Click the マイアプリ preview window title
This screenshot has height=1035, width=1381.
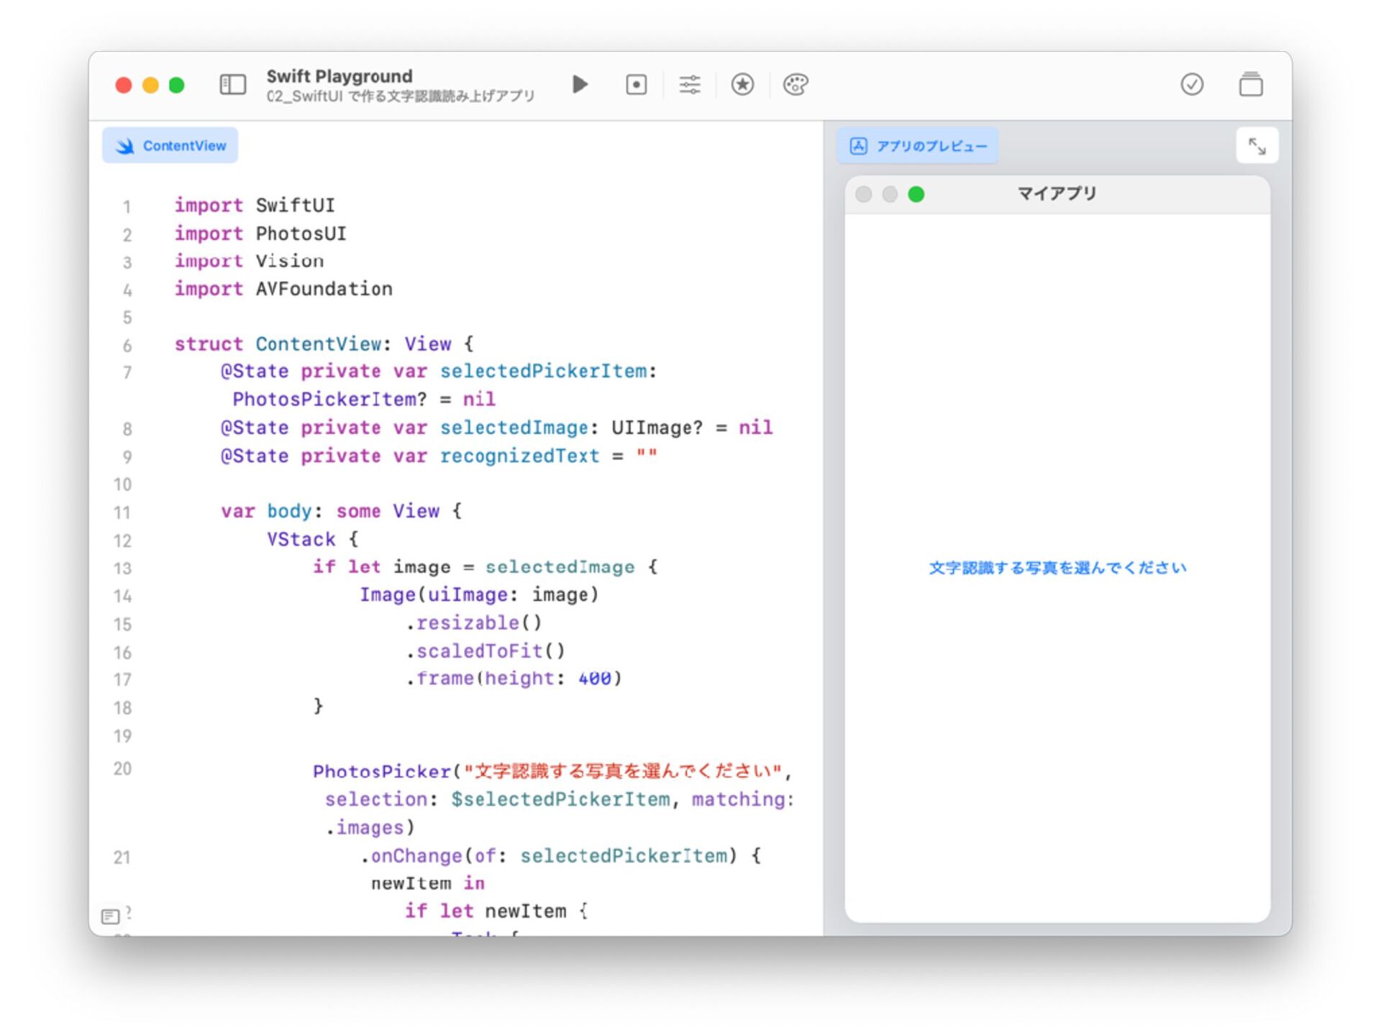point(1057,193)
